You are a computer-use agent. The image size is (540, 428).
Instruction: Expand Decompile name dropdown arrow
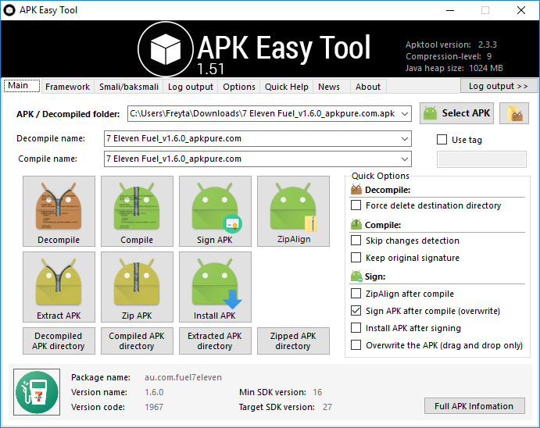pos(405,139)
